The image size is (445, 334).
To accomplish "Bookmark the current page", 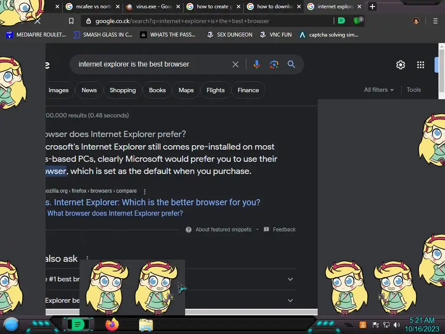I will coord(71,21).
